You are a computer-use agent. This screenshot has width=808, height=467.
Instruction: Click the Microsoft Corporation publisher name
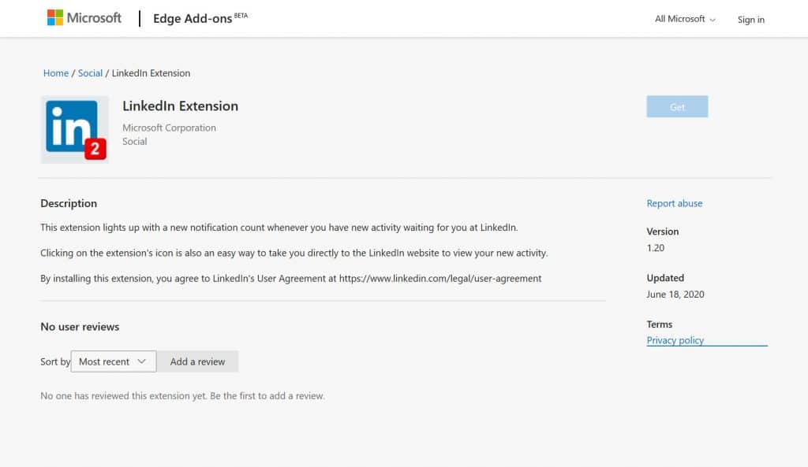coord(169,128)
